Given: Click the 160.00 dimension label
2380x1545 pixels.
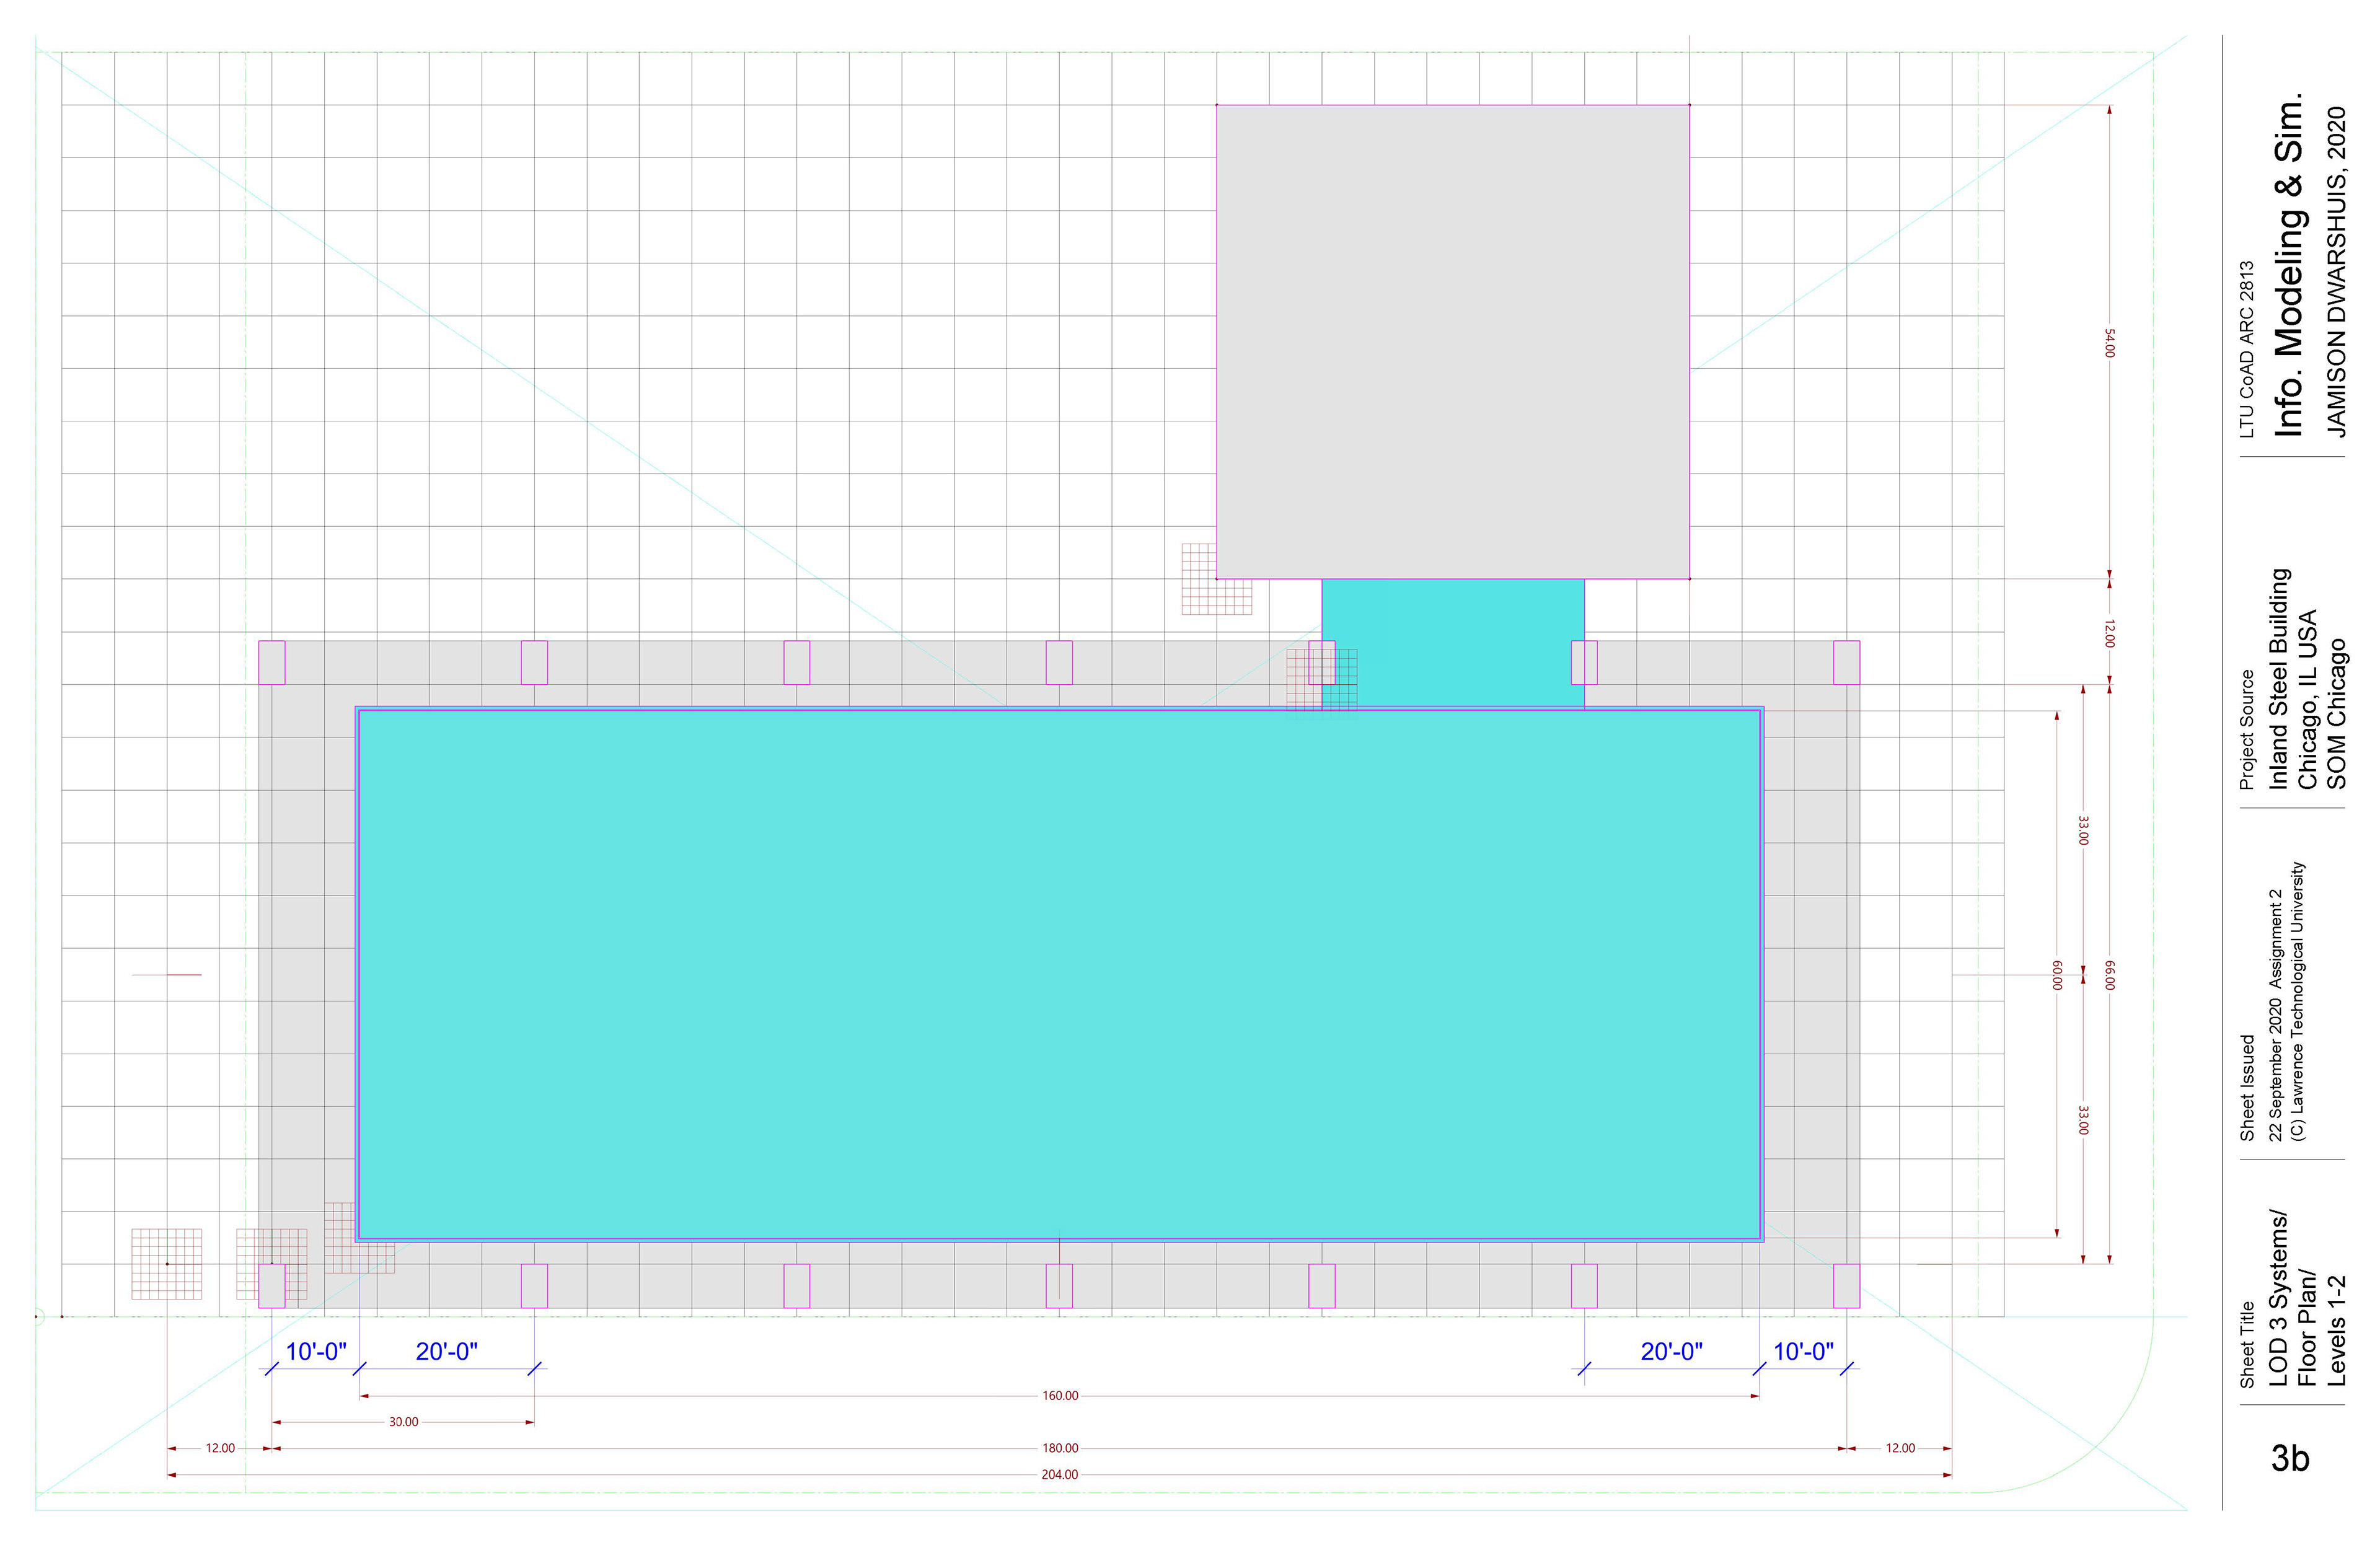Looking at the screenshot, I should (1060, 1395).
